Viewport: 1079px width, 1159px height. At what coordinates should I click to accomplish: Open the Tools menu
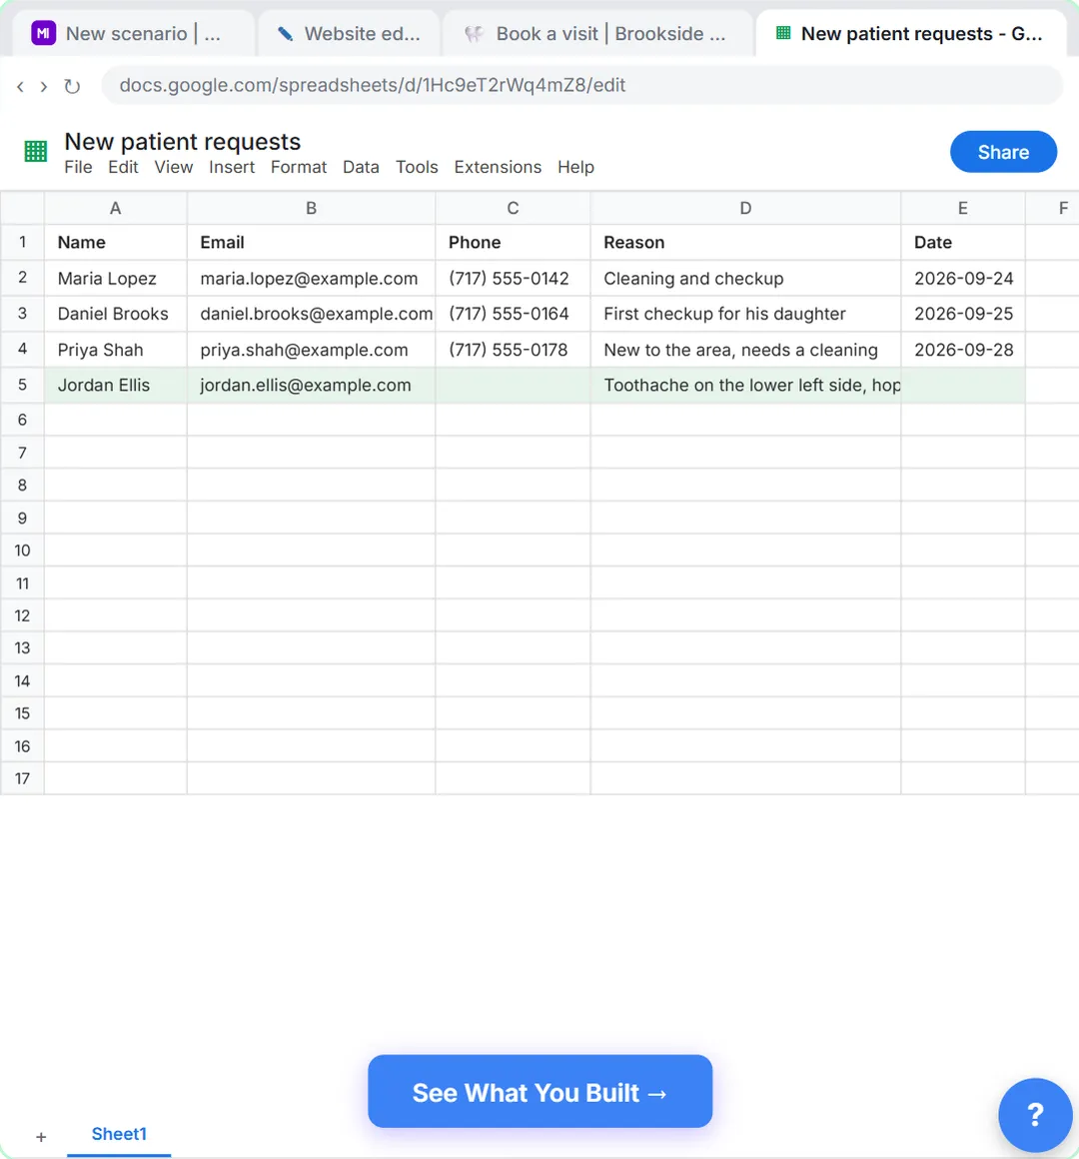click(417, 167)
